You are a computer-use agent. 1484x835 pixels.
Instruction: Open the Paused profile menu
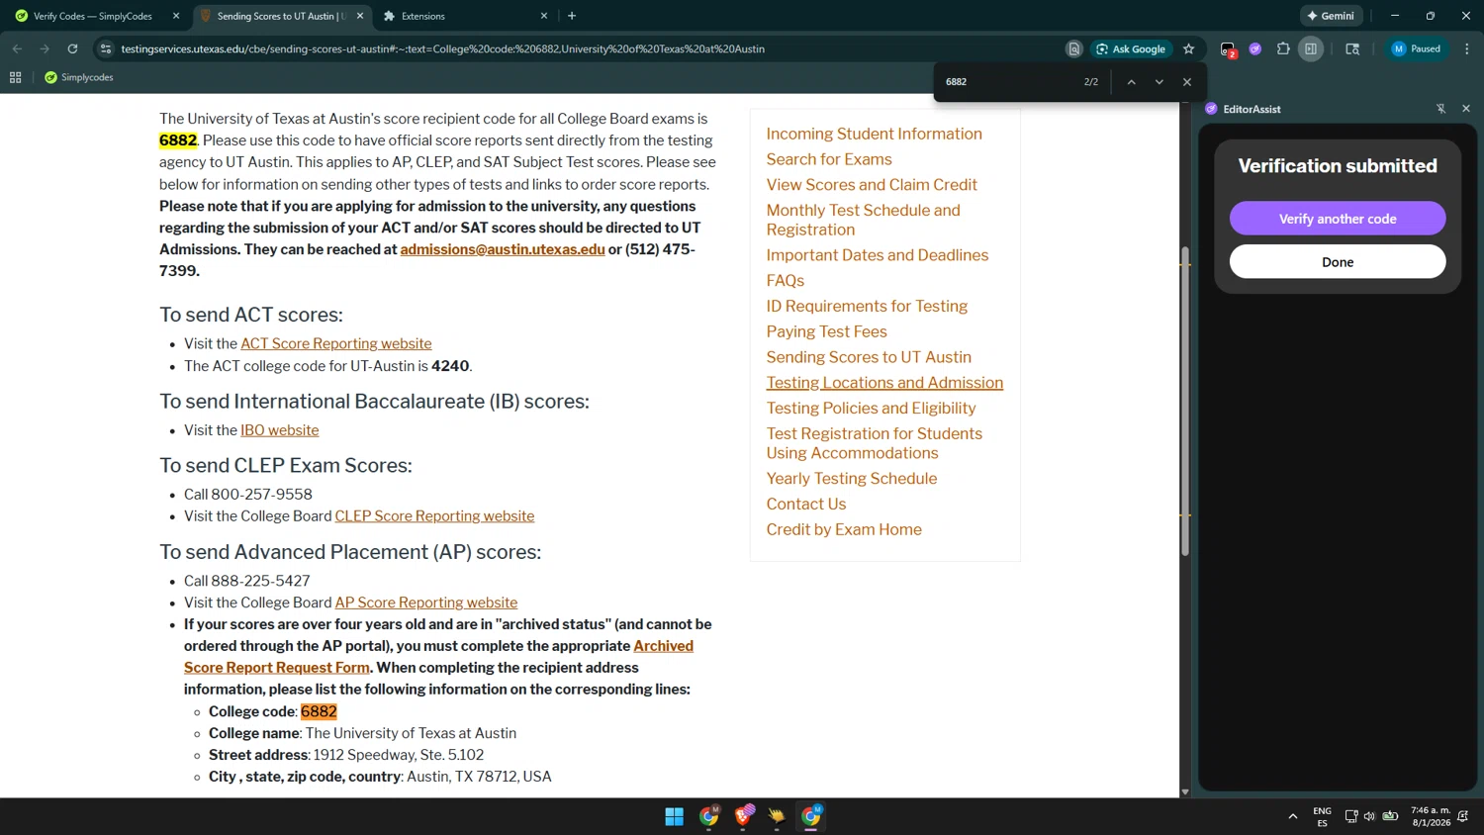[1417, 48]
